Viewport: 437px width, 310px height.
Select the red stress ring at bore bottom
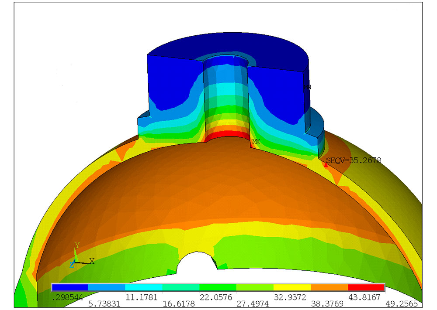tap(227, 135)
